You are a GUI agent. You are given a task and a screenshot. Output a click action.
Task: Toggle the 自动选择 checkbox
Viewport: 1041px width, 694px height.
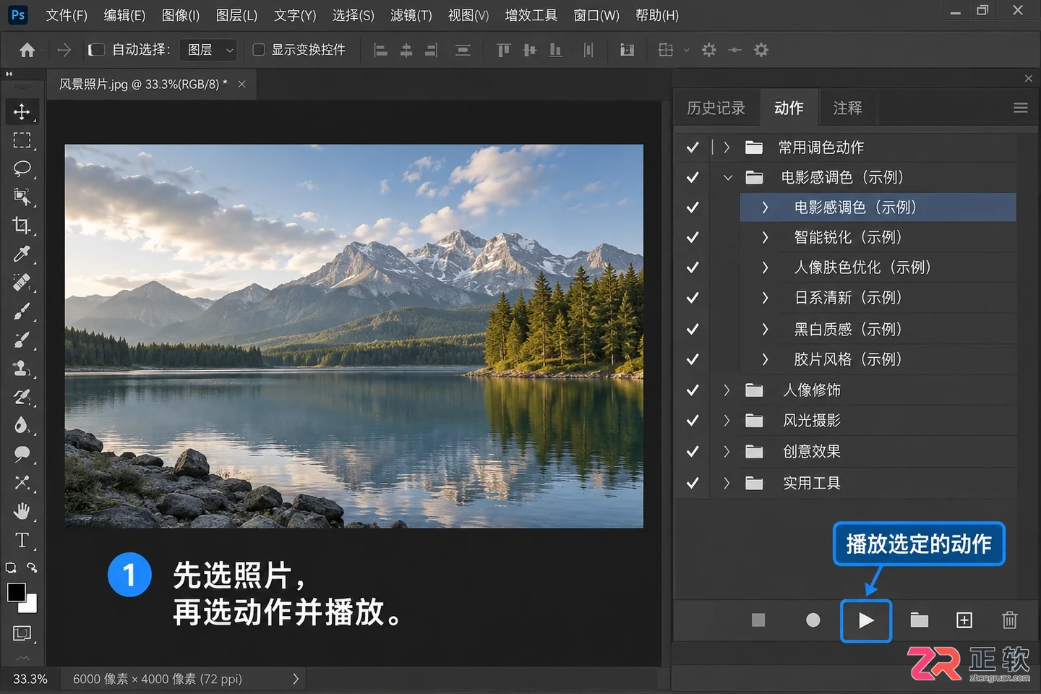click(x=96, y=50)
